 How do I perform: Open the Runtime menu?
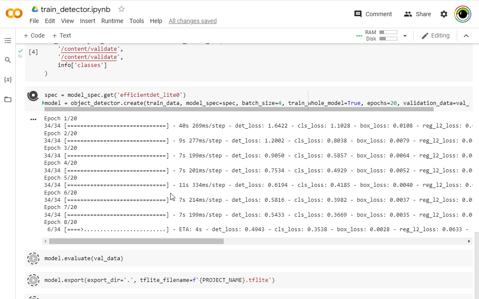[x=112, y=21]
